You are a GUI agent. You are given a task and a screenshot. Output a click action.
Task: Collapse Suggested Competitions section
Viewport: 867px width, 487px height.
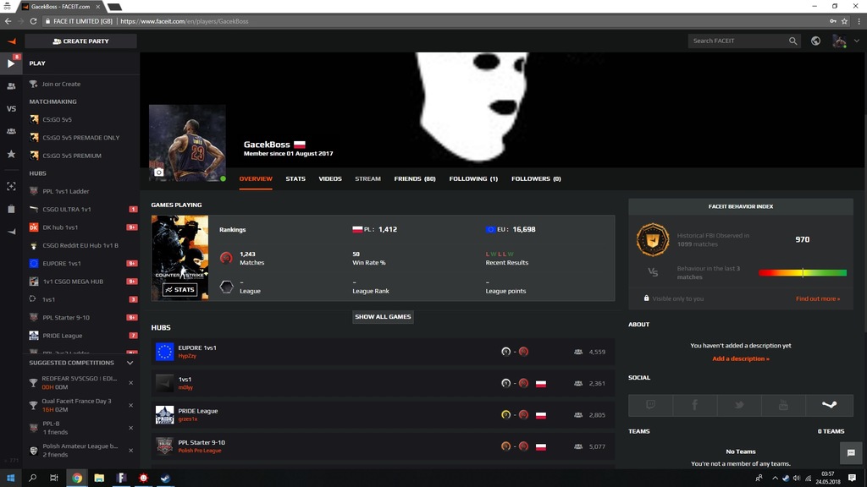pyautogui.click(x=130, y=363)
